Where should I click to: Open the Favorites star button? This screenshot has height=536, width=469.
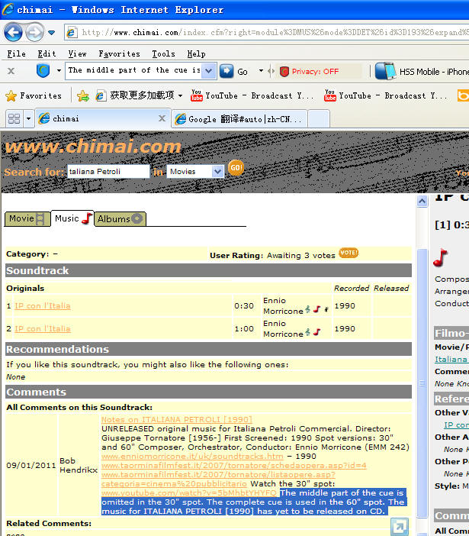pos(34,95)
